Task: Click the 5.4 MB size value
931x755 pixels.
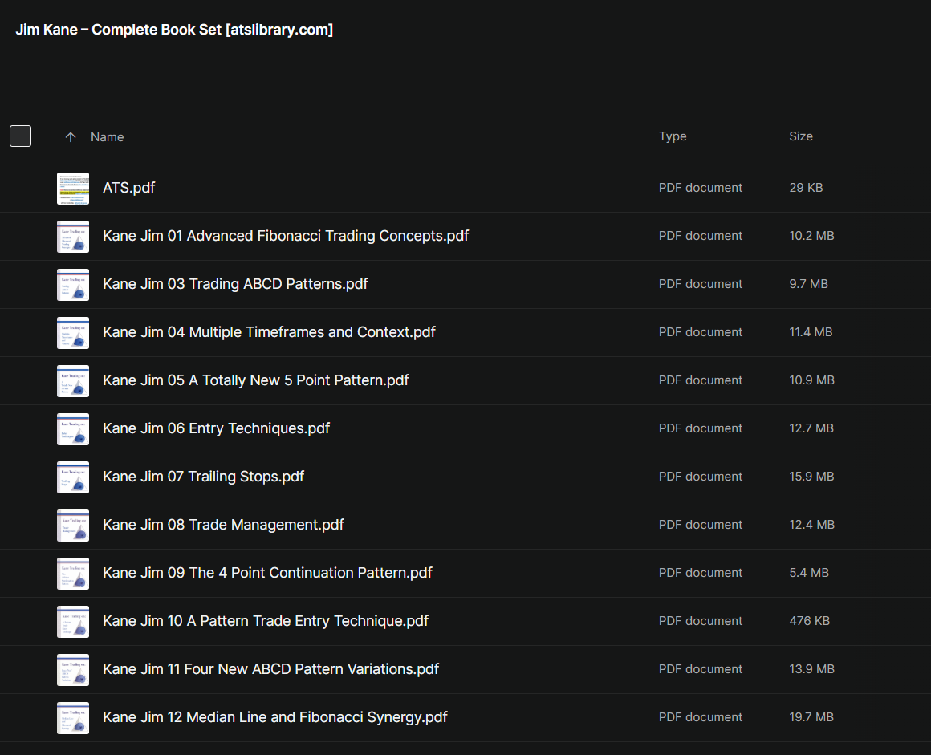Action: pos(809,572)
